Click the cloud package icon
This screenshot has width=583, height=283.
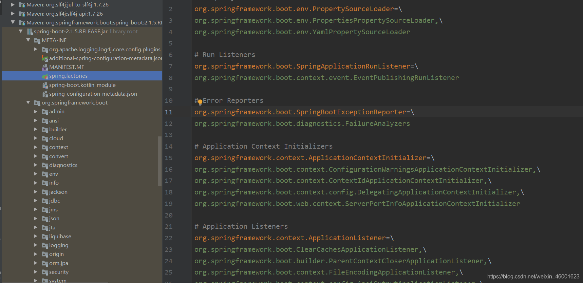45,138
